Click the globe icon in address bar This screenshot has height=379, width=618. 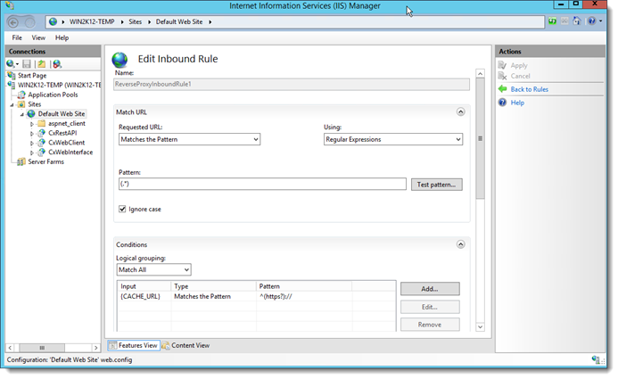pyautogui.click(x=53, y=21)
